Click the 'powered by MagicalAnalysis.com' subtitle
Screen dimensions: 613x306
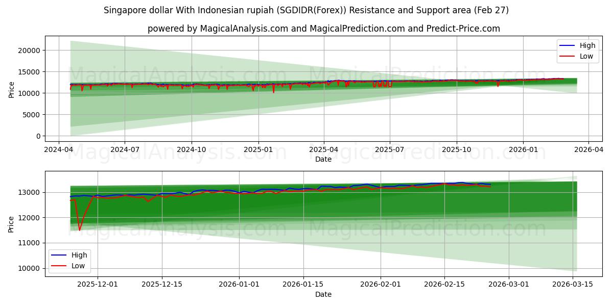click(324, 29)
